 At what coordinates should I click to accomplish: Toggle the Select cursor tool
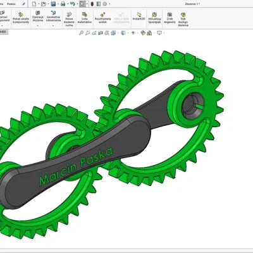(x=82, y=4)
